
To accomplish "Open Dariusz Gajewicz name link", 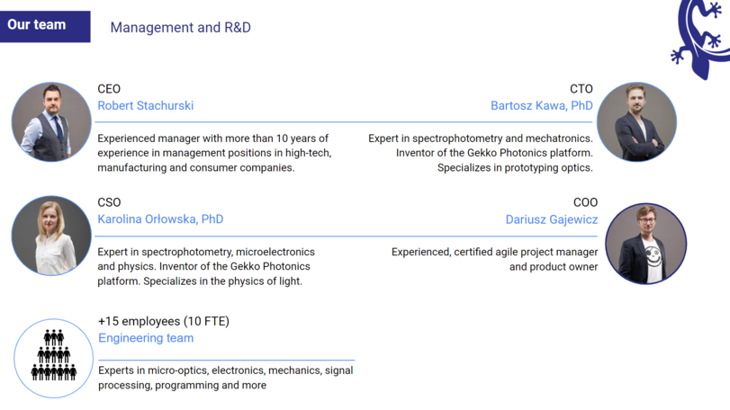I will coord(552,219).
